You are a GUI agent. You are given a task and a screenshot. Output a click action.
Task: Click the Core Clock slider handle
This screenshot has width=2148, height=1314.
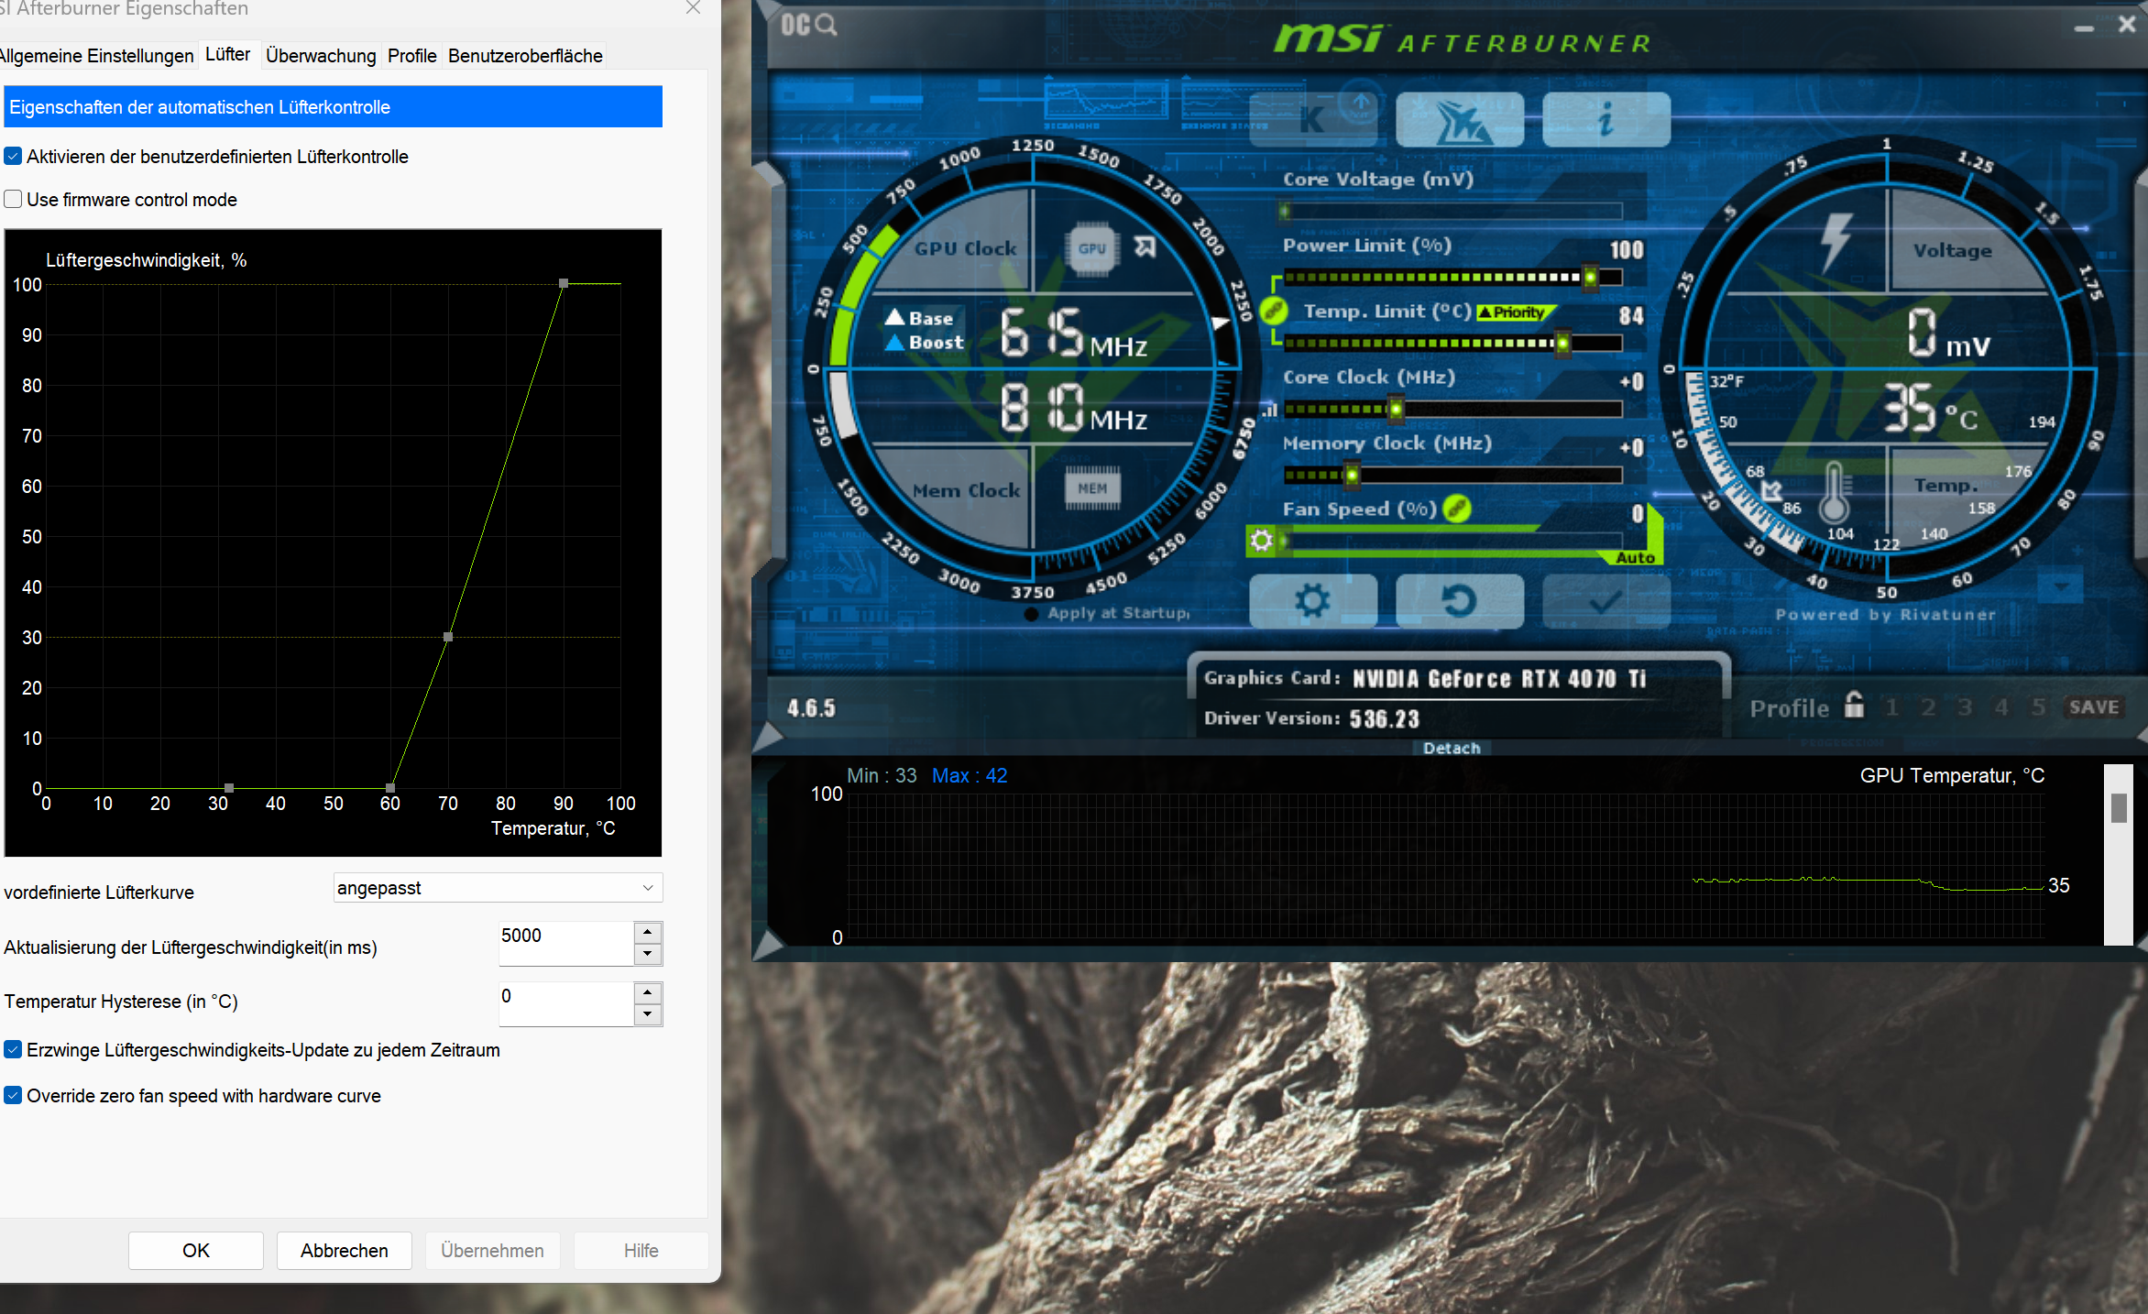pos(1396,409)
